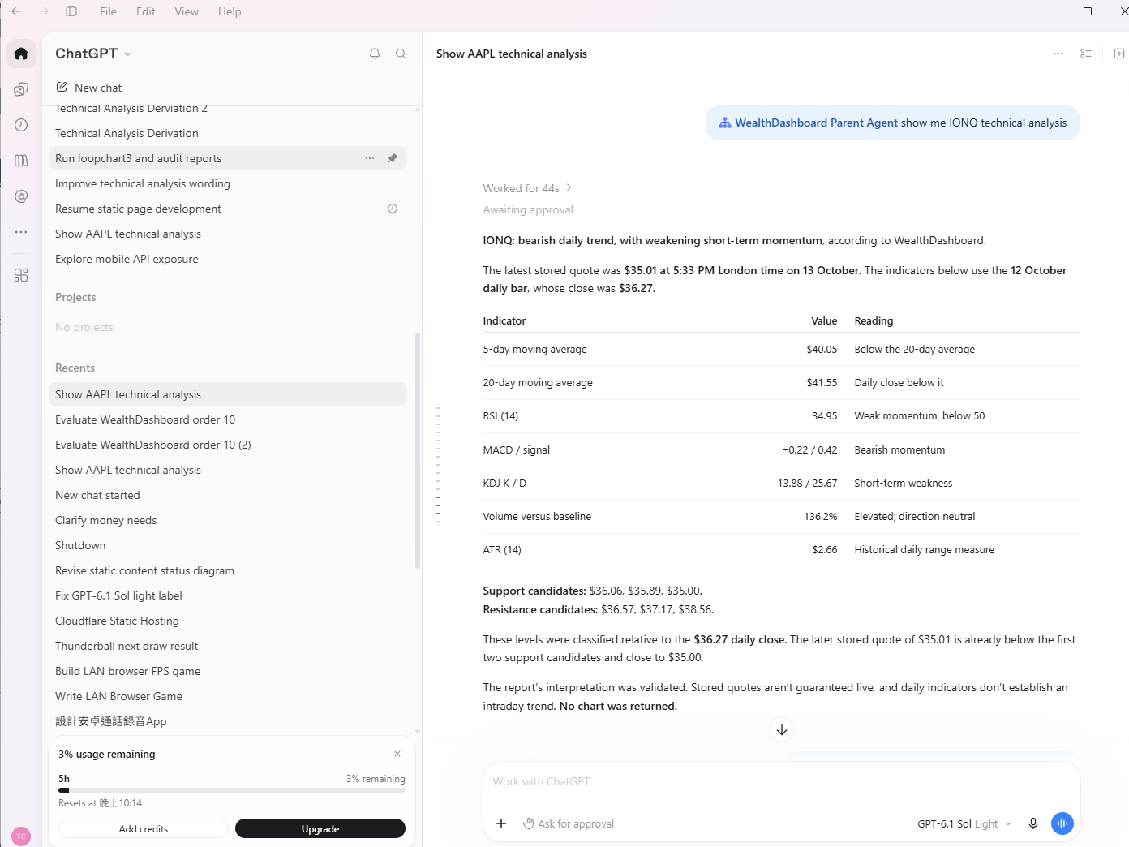The image size is (1129, 847).
Task: Open conversation options dots in header
Action: 1058,54
